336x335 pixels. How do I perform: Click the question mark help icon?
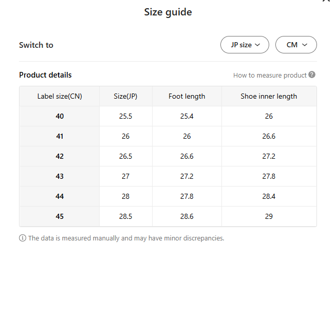click(x=312, y=75)
